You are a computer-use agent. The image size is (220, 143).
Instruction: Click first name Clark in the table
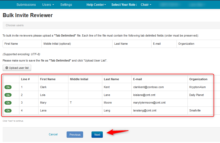(43, 87)
